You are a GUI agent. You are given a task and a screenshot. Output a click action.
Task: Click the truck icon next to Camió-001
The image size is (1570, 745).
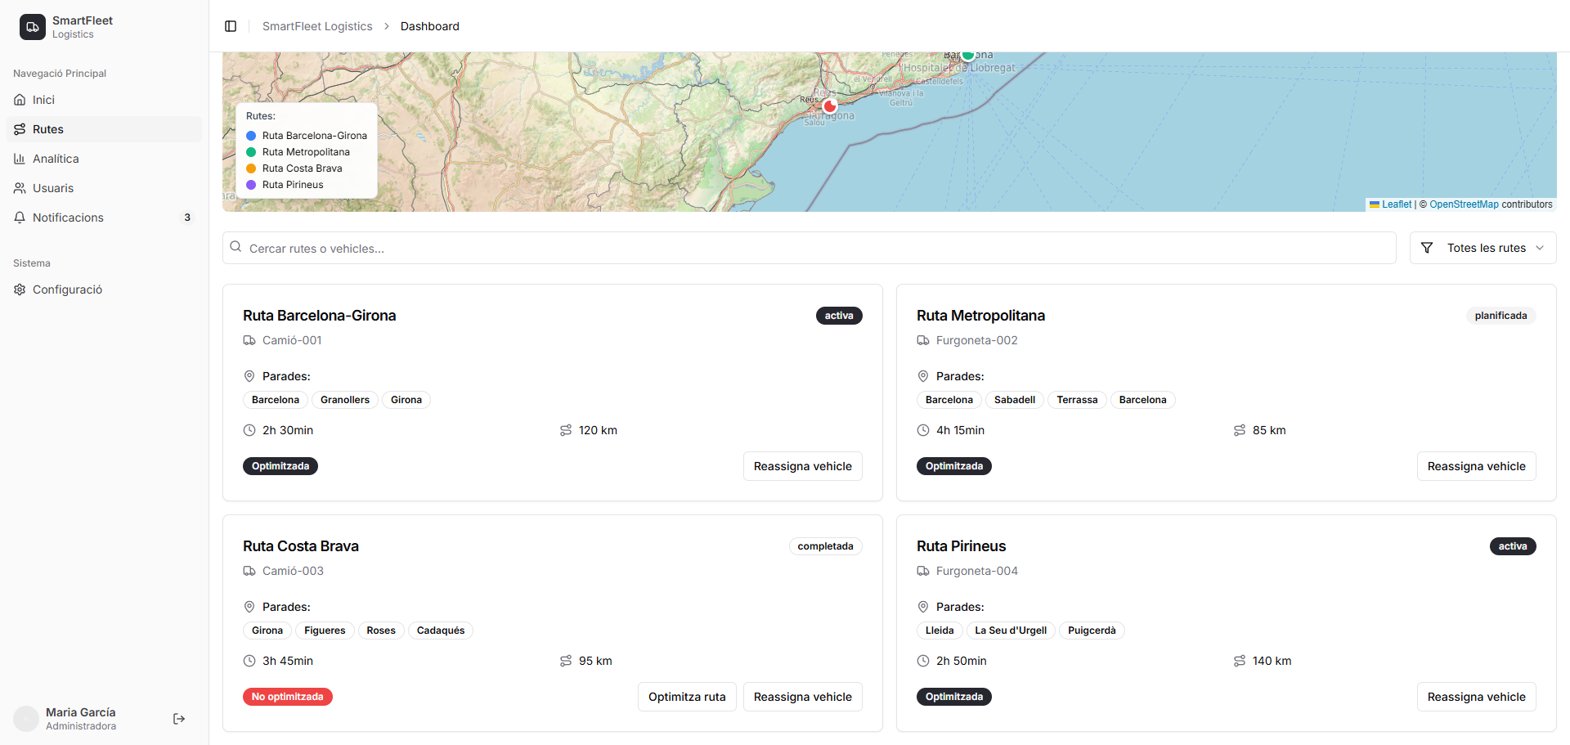click(x=249, y=340)
